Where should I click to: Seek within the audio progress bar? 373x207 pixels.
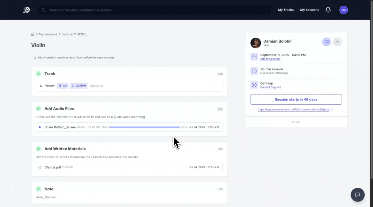[144, 127]
